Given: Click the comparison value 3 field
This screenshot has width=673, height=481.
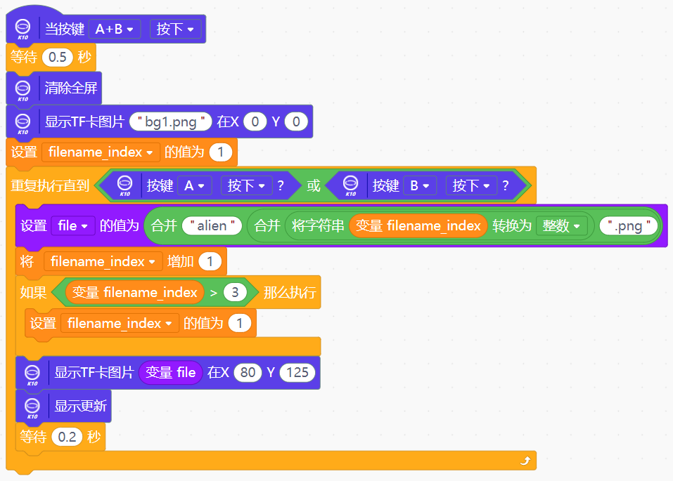Looking at the screenshot, I should point(235,292).
